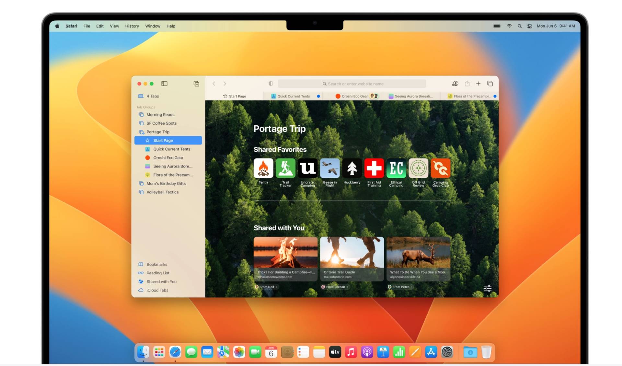Select Quick Current Tents in the sidebar
Screen dimensions: 622x366
168,149
